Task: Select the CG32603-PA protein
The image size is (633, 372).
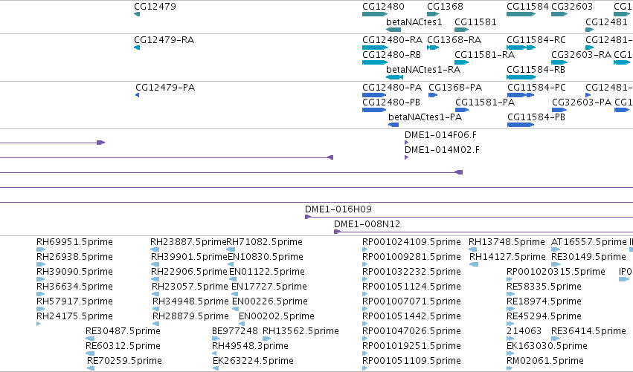Action: click(559, 110)
